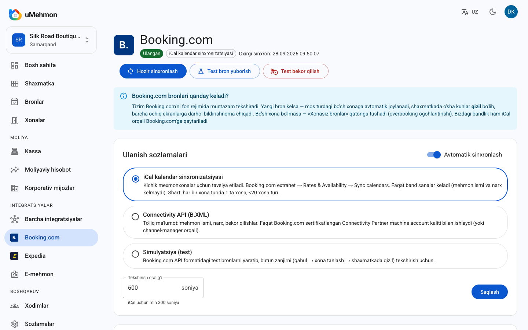The image size is (528, 330).
Task: Click the Oxirgi sinxron timestamp text
Action: click(279, 54)
